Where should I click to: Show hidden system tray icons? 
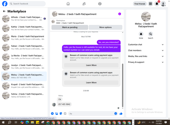point(150,122)
